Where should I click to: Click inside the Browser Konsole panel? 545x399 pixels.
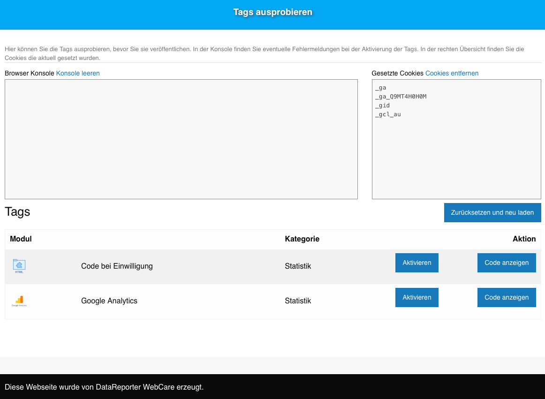[181, 139]
